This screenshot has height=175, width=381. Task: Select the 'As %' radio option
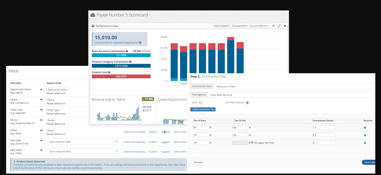[x=201, y=103]
